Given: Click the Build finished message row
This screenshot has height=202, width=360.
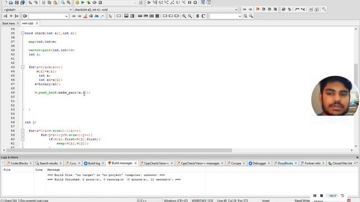Looking at the screenshot, I should click(x=114, y=180).
